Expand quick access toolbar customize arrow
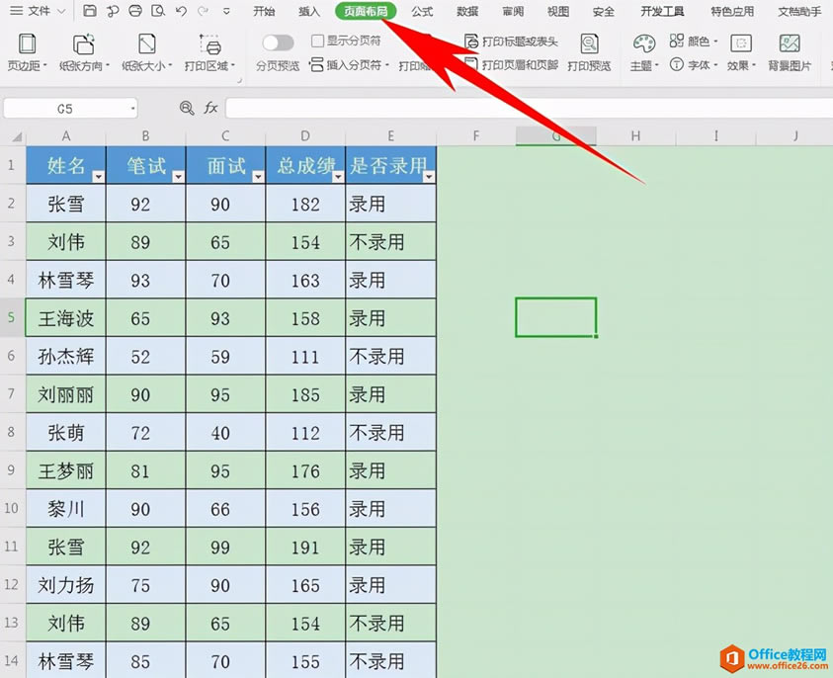 (x=227, y=11)
